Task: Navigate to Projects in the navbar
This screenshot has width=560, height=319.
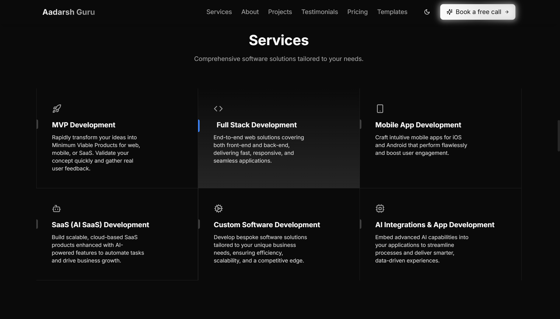Action: pyautogui.click(x=280, y=12)
